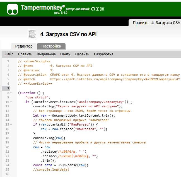Screen dimensions: 181x177
Task: Collapse the if-block fold arrow on line 10
Action: (x=11, y=102)
